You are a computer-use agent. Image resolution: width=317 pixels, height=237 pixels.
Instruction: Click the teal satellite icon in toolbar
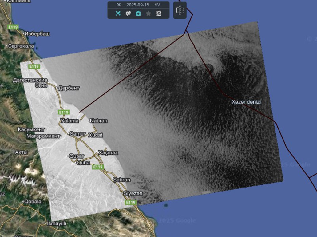118,13
